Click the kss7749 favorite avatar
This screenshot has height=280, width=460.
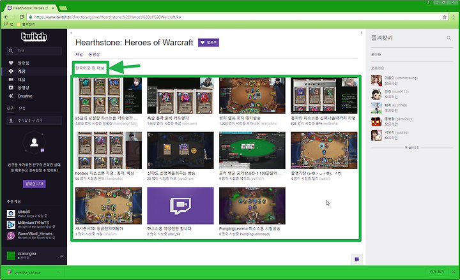point(376,108)
